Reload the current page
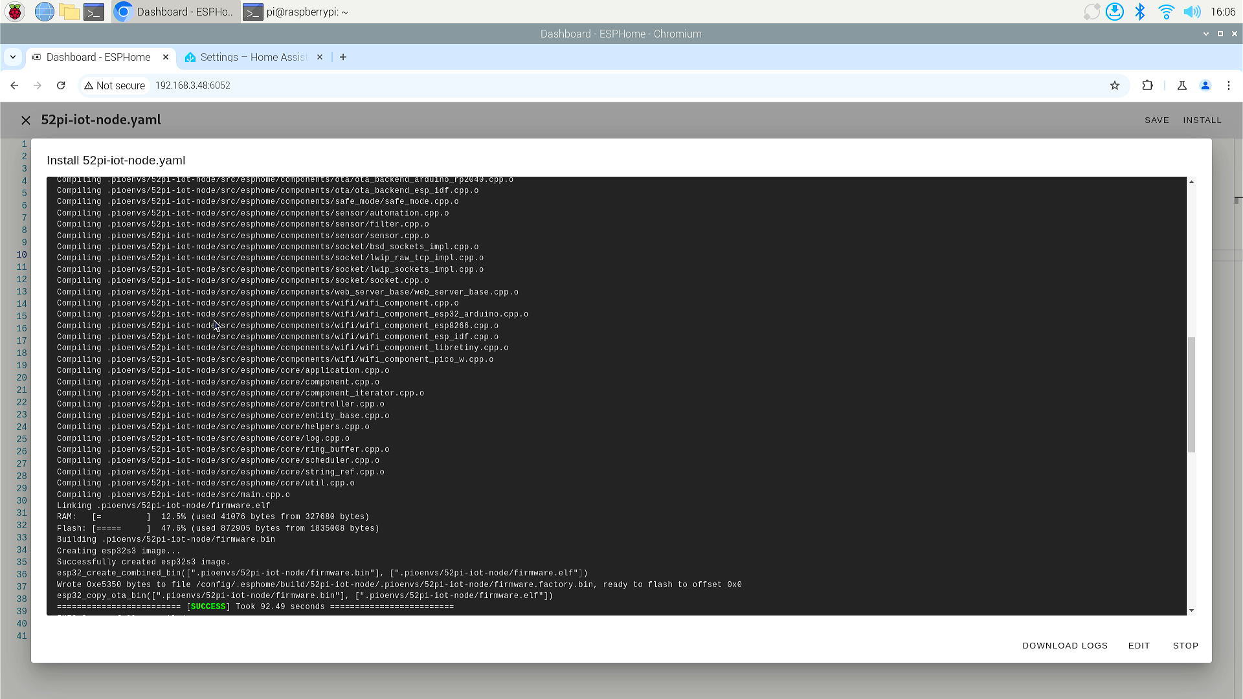This screenshot has height=699, width=1243. (61, 85)
